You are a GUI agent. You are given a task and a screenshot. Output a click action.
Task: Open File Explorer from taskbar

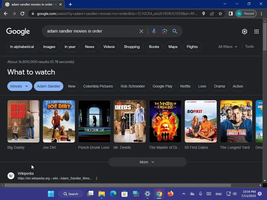[x=102, y=194]
